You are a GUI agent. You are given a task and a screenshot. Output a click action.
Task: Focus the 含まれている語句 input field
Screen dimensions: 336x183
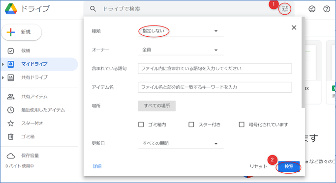click(x=214, y=68)
